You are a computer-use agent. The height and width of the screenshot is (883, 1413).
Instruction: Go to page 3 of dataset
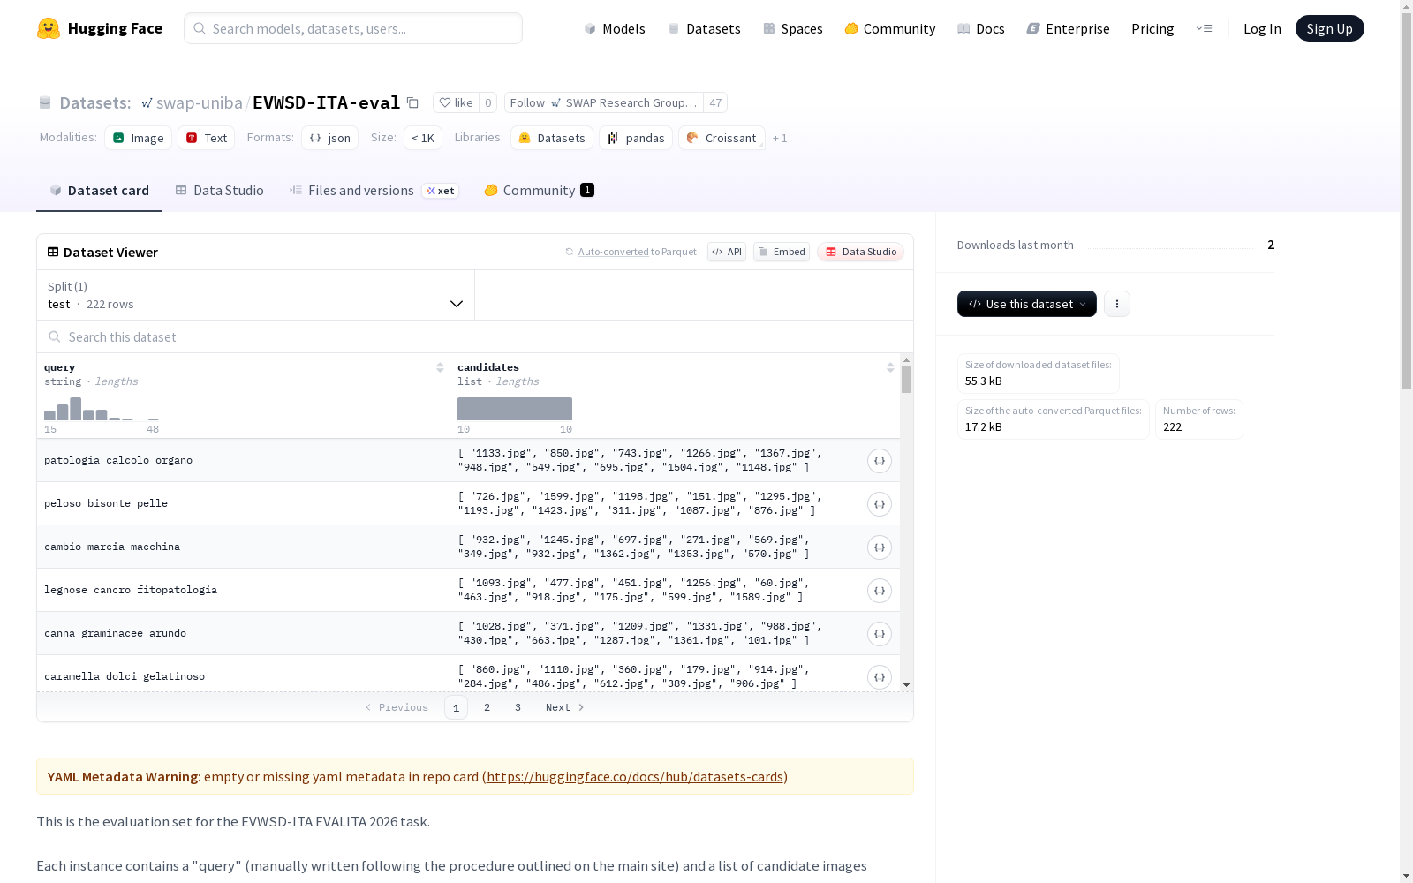[x=518, y=707]
